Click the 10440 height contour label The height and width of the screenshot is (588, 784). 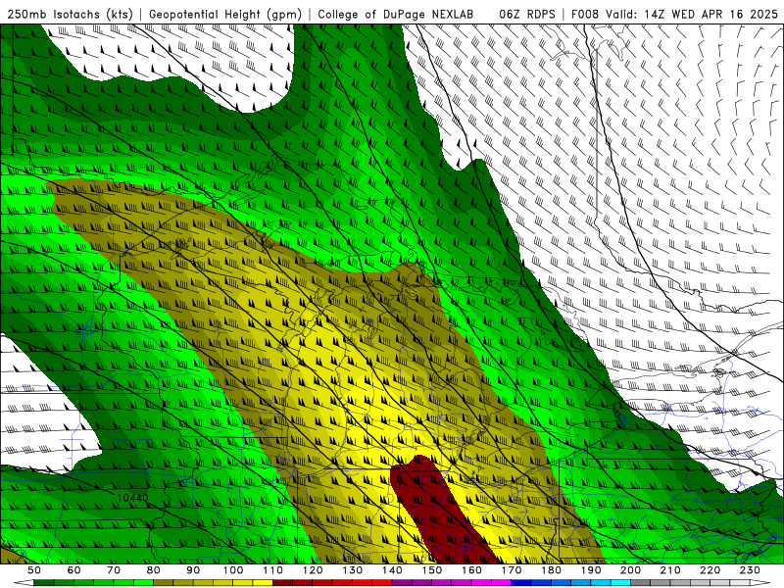[x=132, y=498]
